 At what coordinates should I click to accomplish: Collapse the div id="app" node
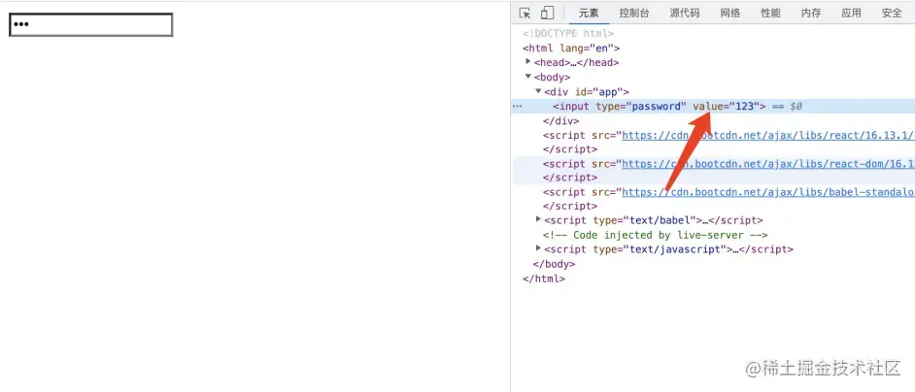pos(539,90)
